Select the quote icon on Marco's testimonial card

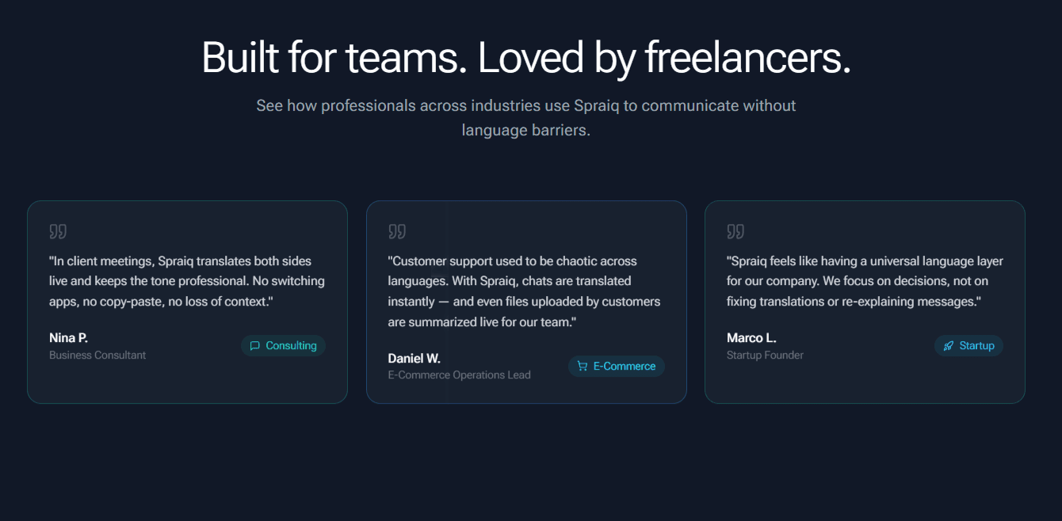point(735,230)
